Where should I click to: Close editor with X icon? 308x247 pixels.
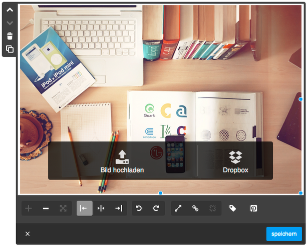[x=28, y=234]
